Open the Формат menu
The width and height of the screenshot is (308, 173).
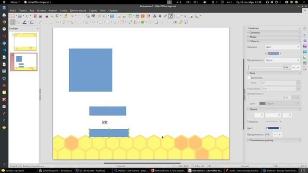click(x=52, y=11)
